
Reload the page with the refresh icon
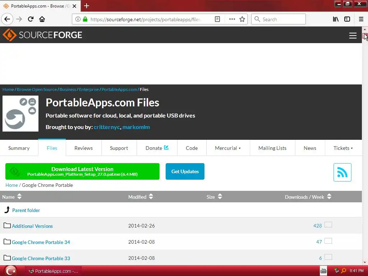(31, 19)
